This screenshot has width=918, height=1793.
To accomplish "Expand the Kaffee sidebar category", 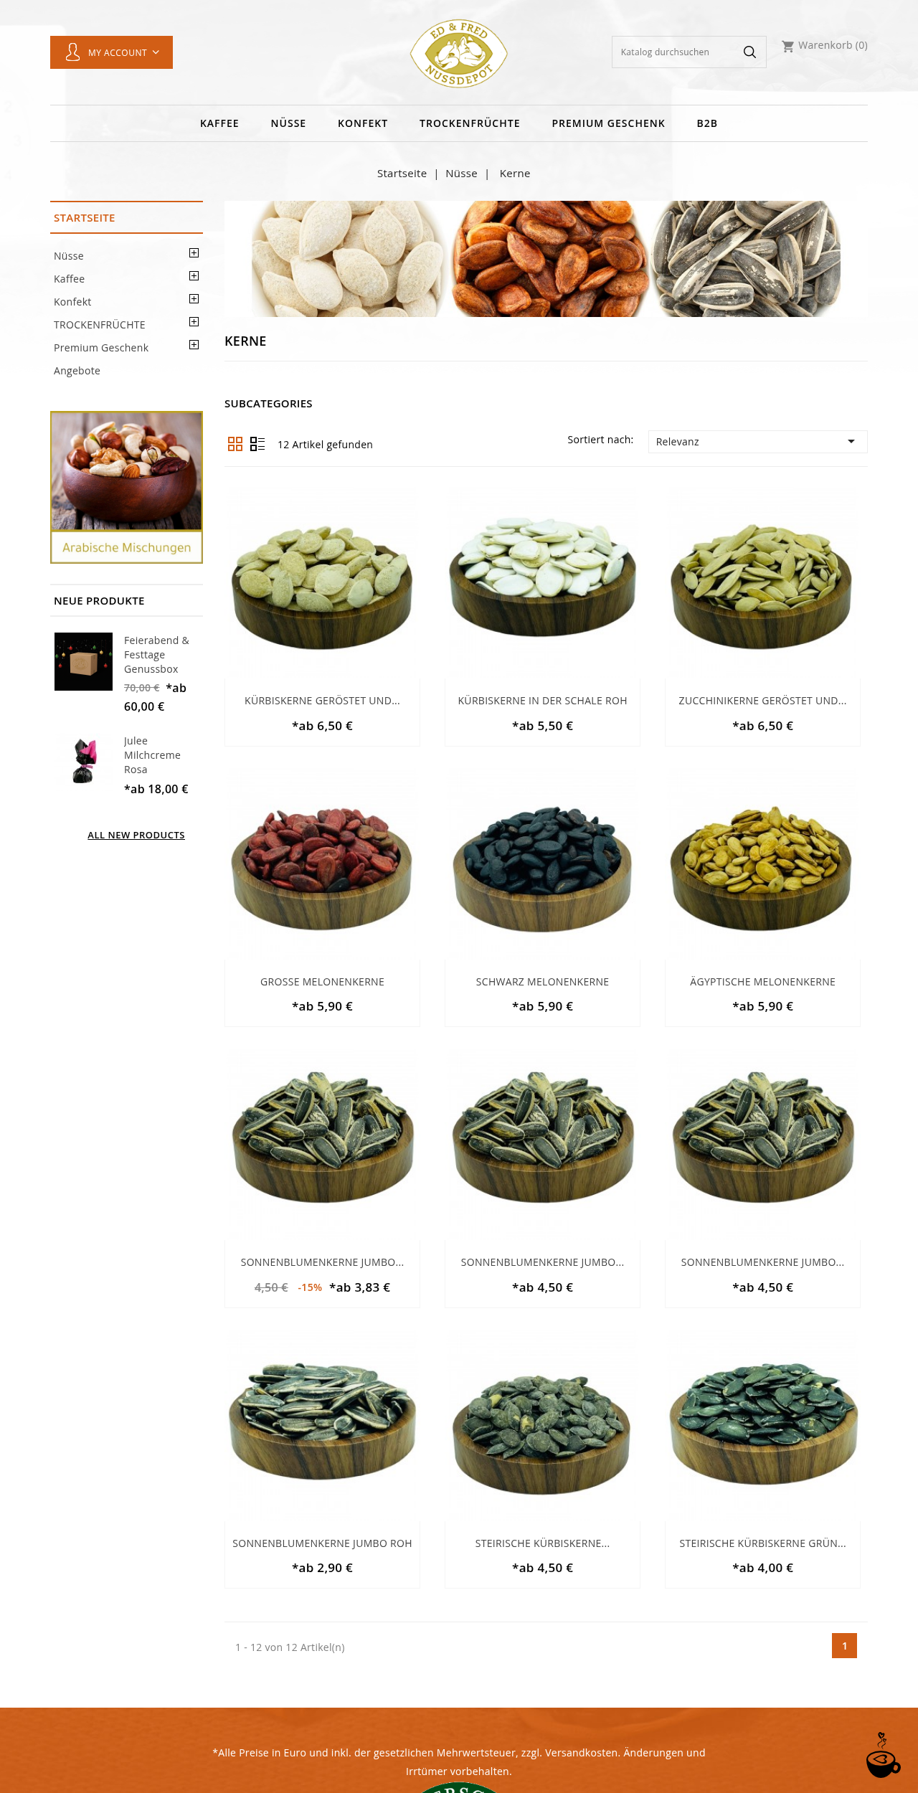I will (194, 276).
